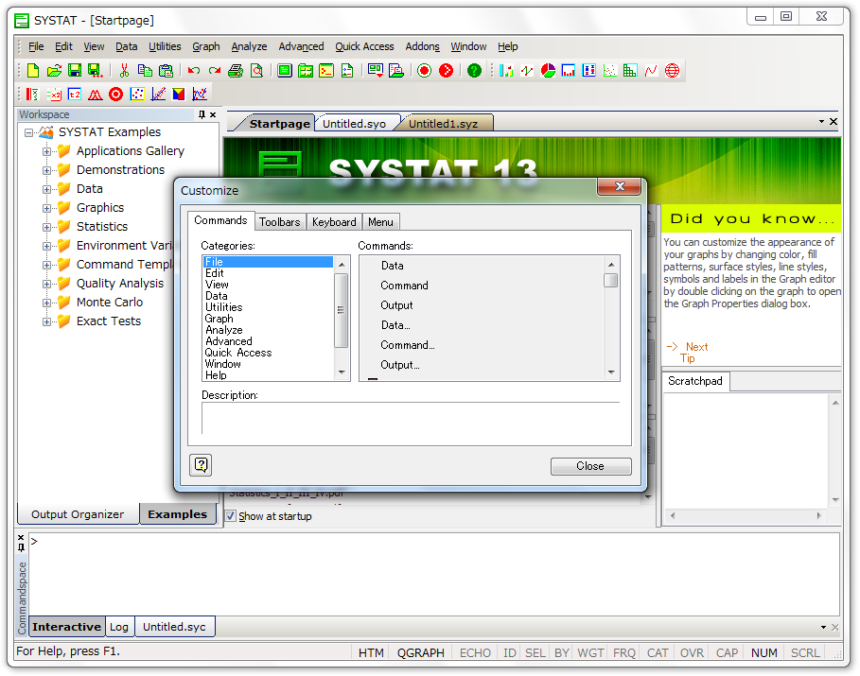
Task: Toggle OVR indicator in status bar
Action: pyautogui.click(x=693, y=652)
